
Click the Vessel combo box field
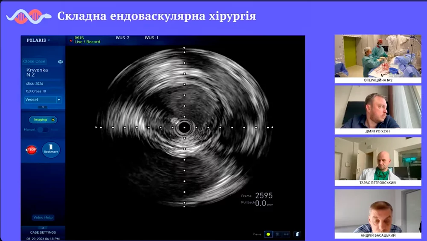(43, 100)
